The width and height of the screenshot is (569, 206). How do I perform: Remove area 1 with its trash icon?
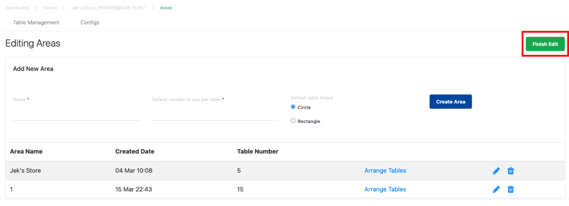[511, 189]
